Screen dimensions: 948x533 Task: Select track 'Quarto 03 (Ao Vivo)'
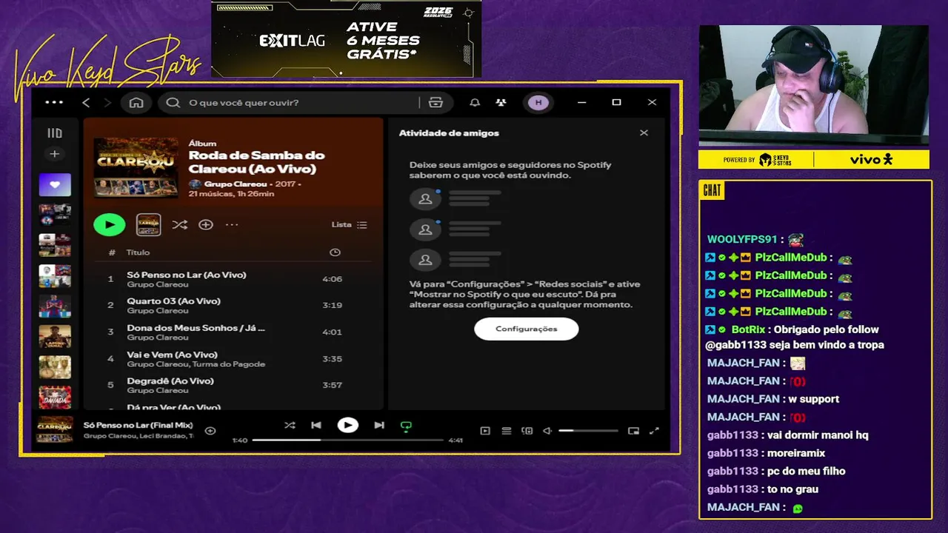pyautogui.click(x=173, y=301)
